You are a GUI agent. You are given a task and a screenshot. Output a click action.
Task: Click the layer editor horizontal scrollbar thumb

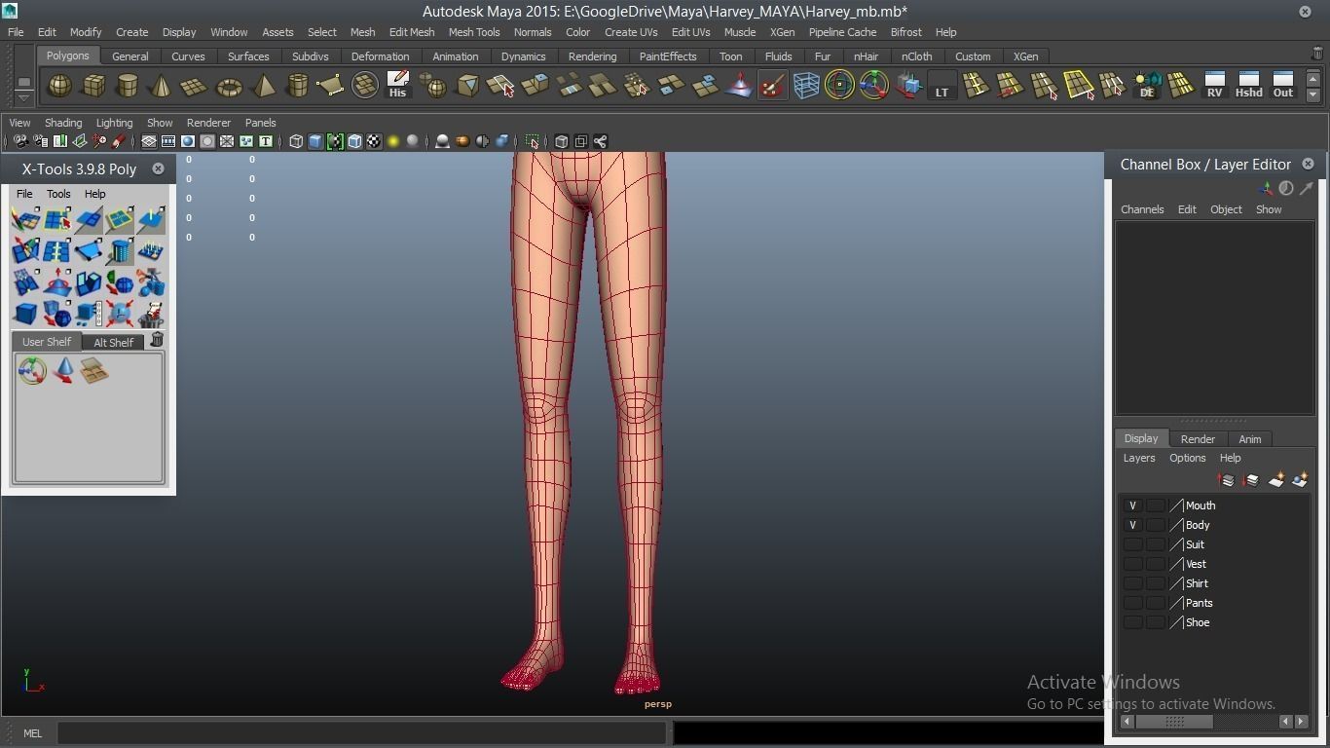1174,722
